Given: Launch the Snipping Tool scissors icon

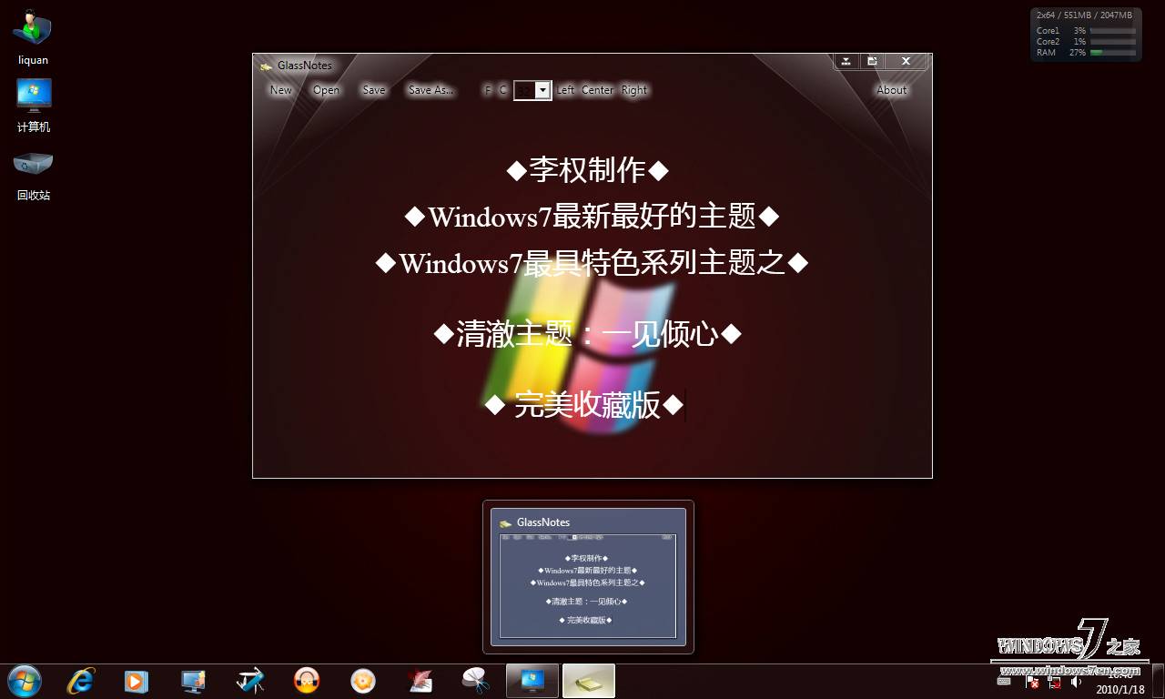Looking at the screenshot, I should [476, 681].
